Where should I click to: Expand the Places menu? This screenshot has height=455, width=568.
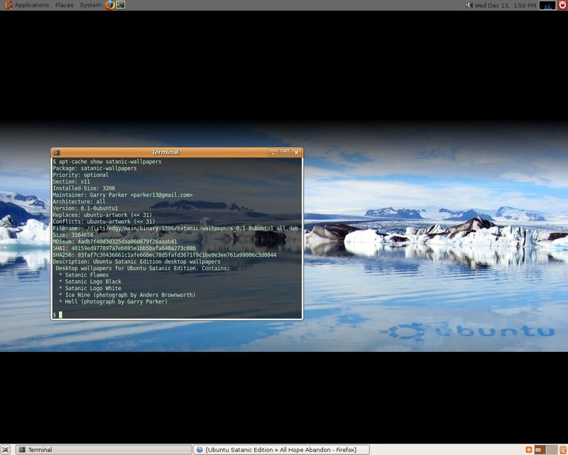[64, 5]
